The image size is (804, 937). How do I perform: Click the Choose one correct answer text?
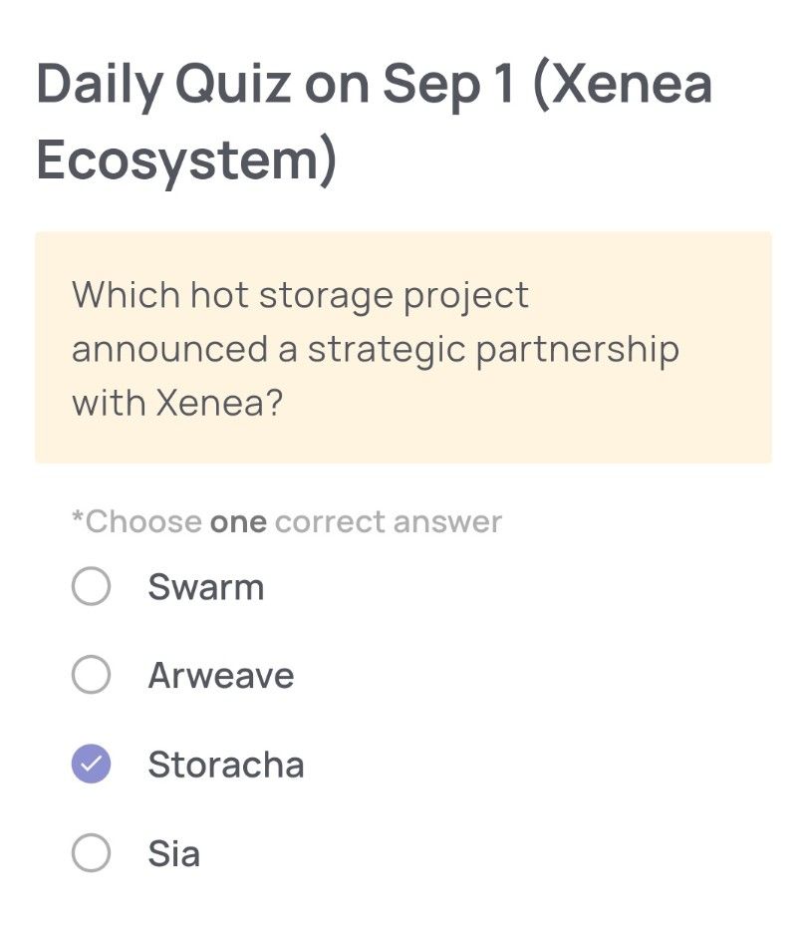[x=286, y=520]
